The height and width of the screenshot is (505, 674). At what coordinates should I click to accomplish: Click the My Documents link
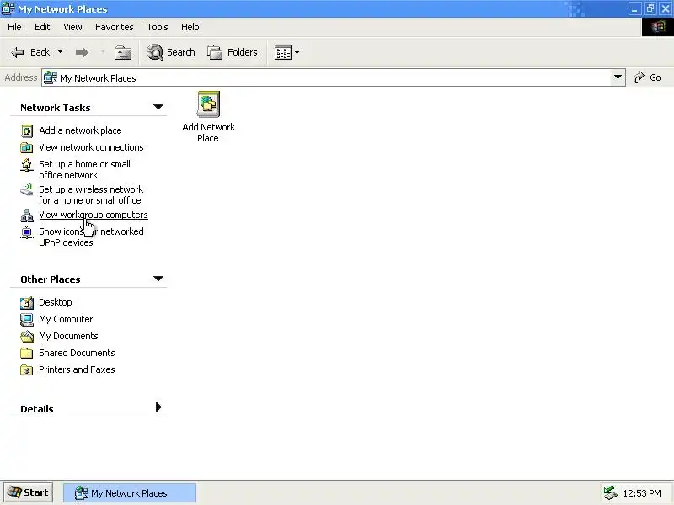tap(68, 336)
